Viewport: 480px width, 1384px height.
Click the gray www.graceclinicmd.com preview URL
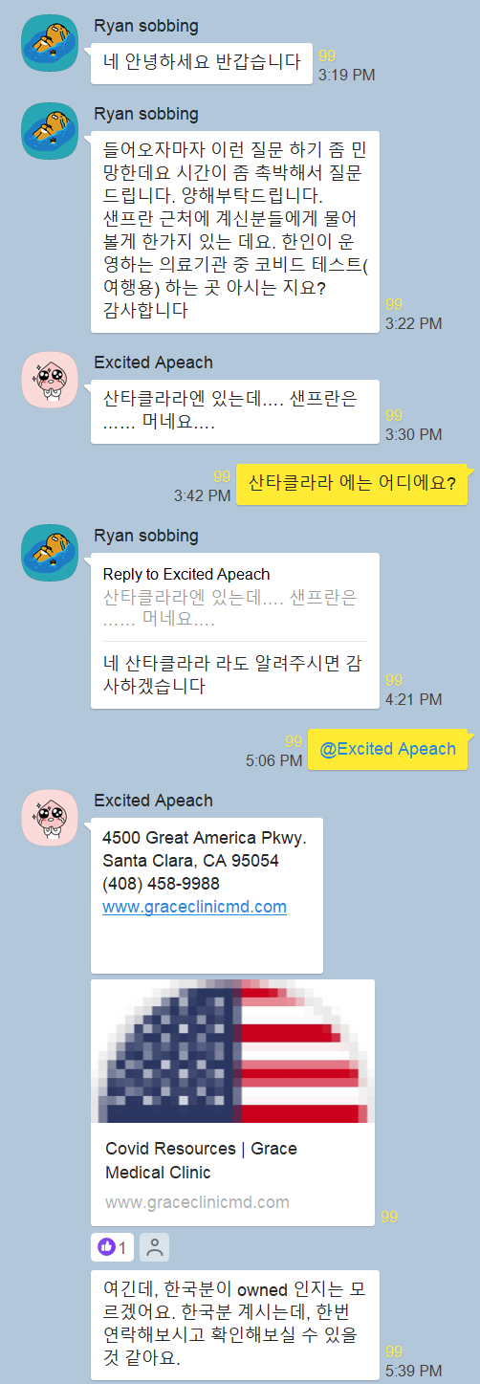[197, 1202]
